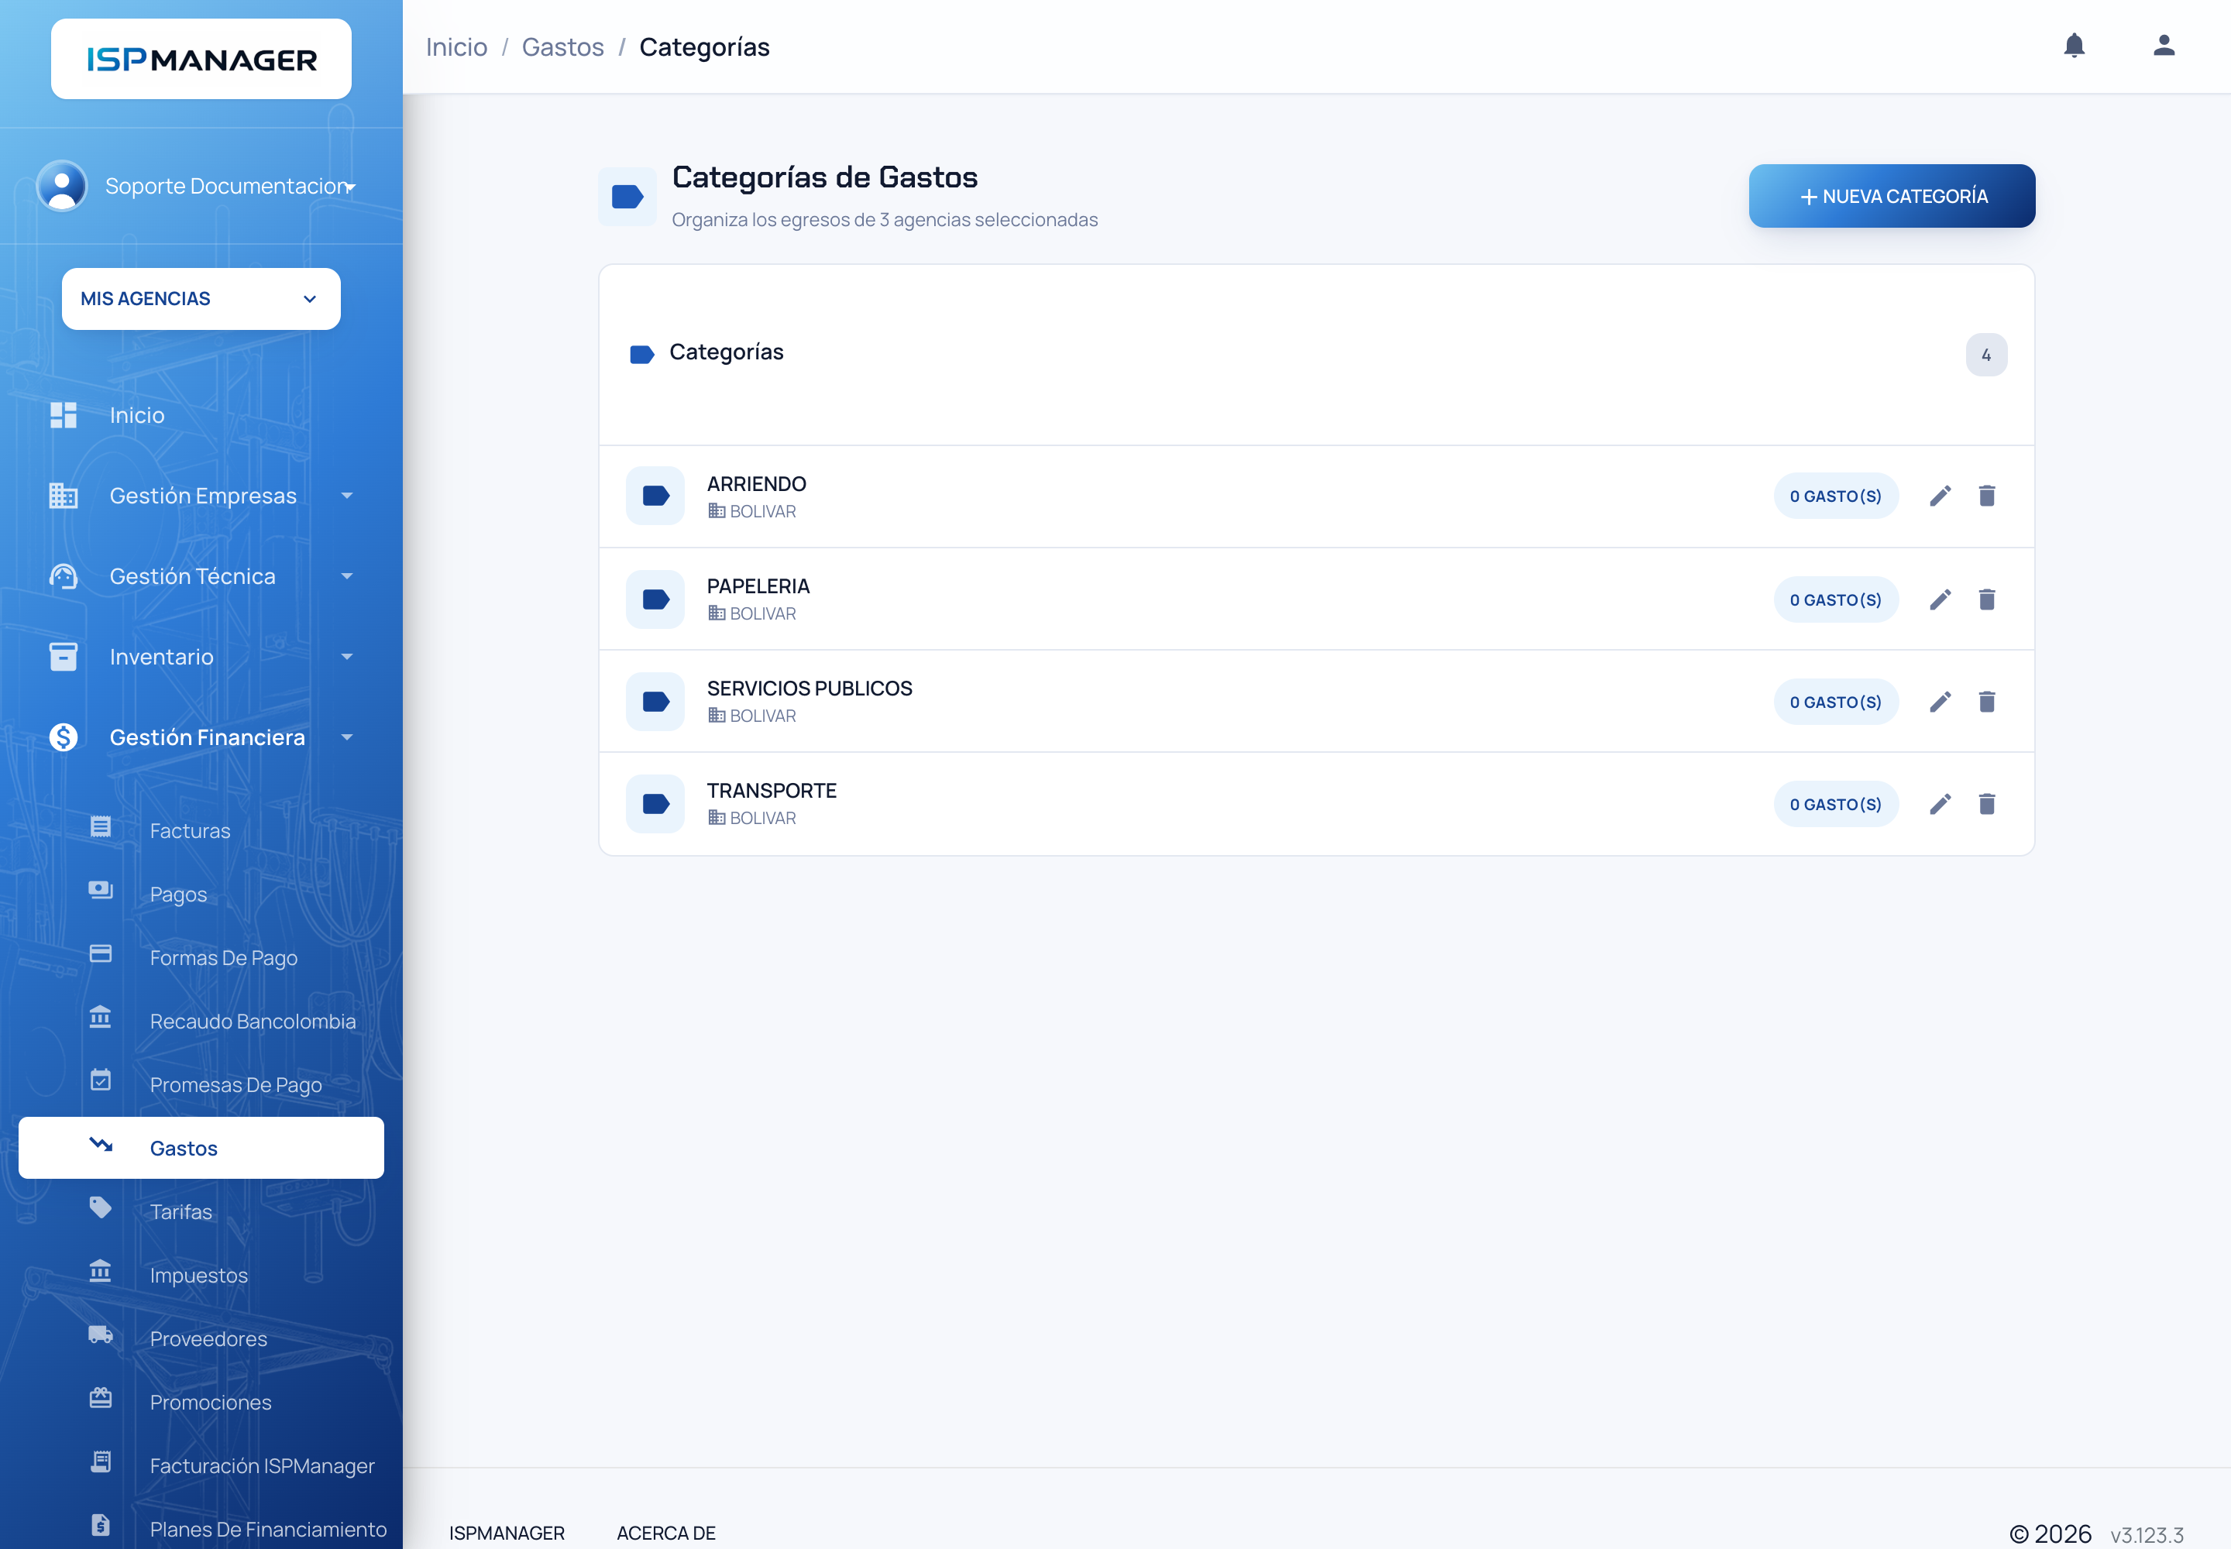Image resolution: width=2231 pixels, height=1549 pixels.
Task: Delete the ARRIENDO category with trash icon
Action: 1986,496
